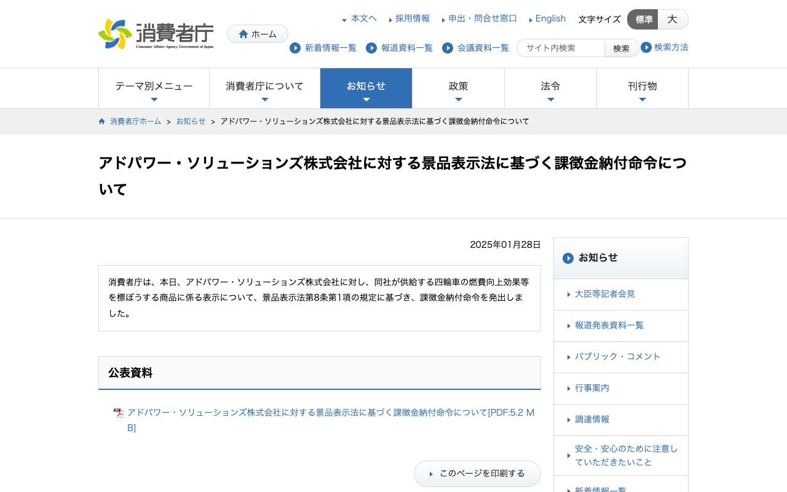Viewport: 787px width, 492px height.
Task: Click the home icon in the breadcrumb
Action: [x=102, y=121]
